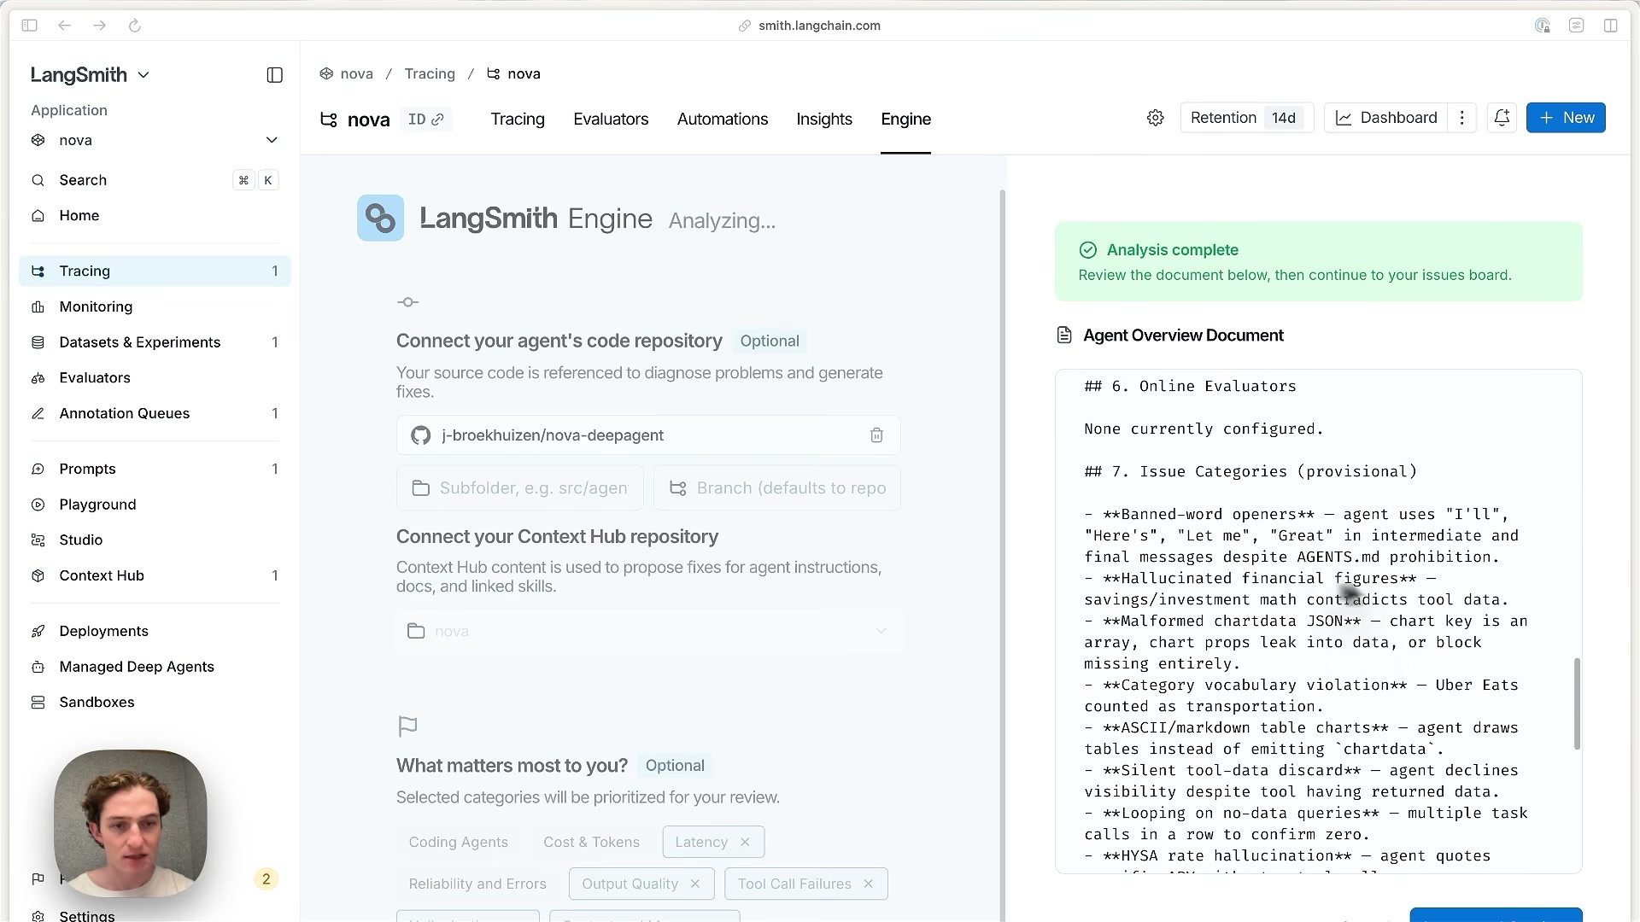
Task: Switch to the Evaluators tab
Action: 611,120
